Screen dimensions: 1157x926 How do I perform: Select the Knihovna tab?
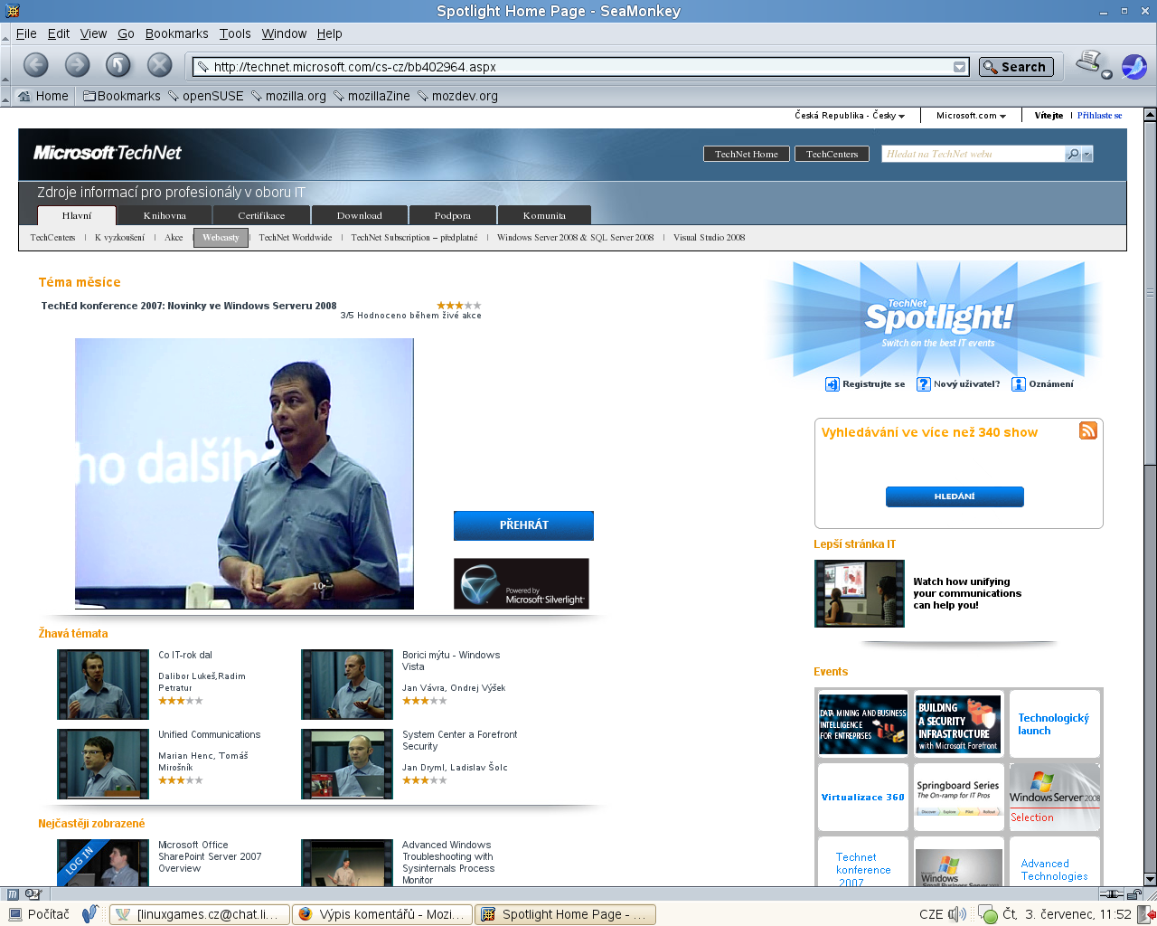pos(165,215)
